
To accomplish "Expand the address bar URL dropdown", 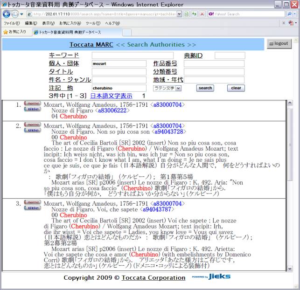I will point(179,14).
